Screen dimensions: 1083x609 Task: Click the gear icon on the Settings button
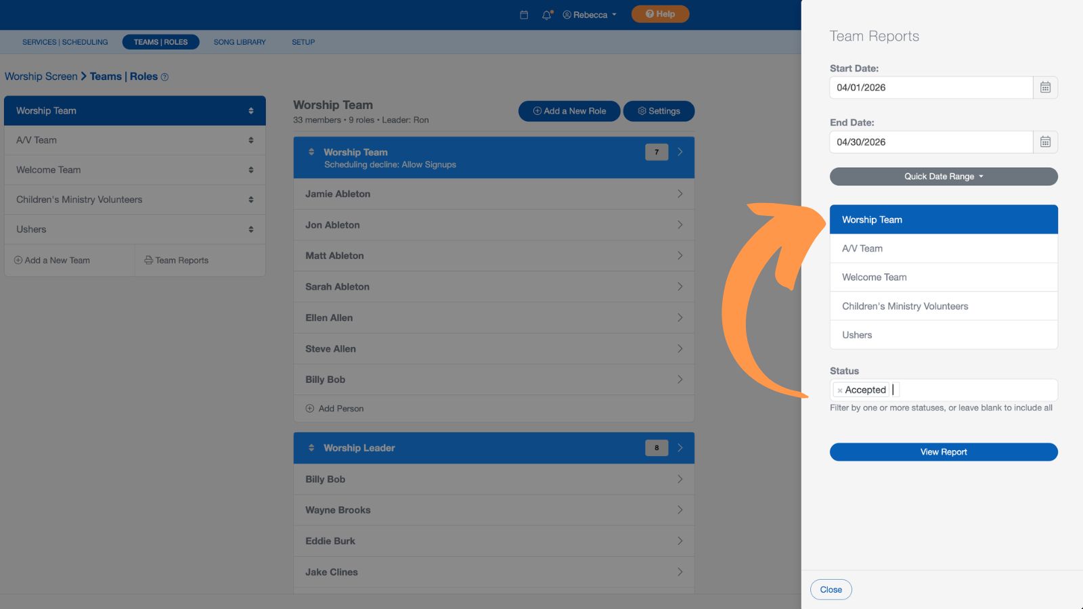click(642, 111)
